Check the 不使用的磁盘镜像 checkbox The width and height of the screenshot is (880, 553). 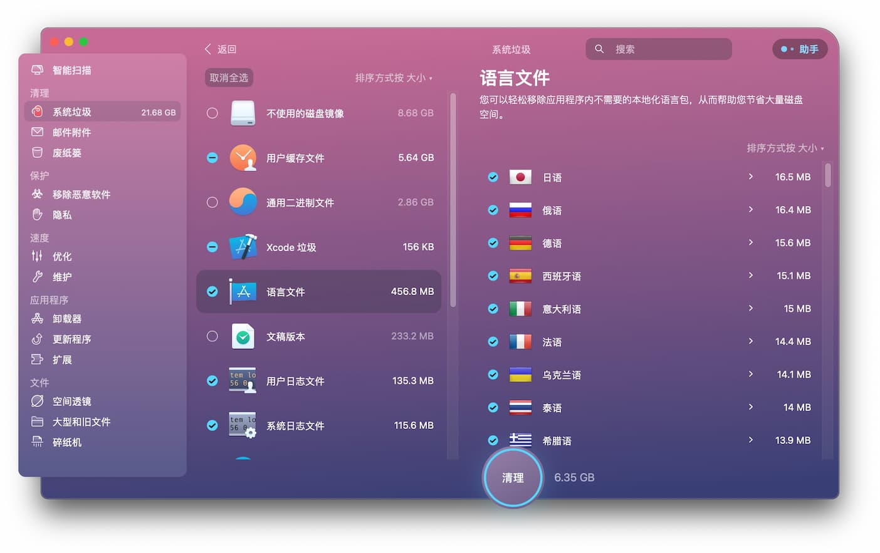pyautogui.click(x=212, y=113)
